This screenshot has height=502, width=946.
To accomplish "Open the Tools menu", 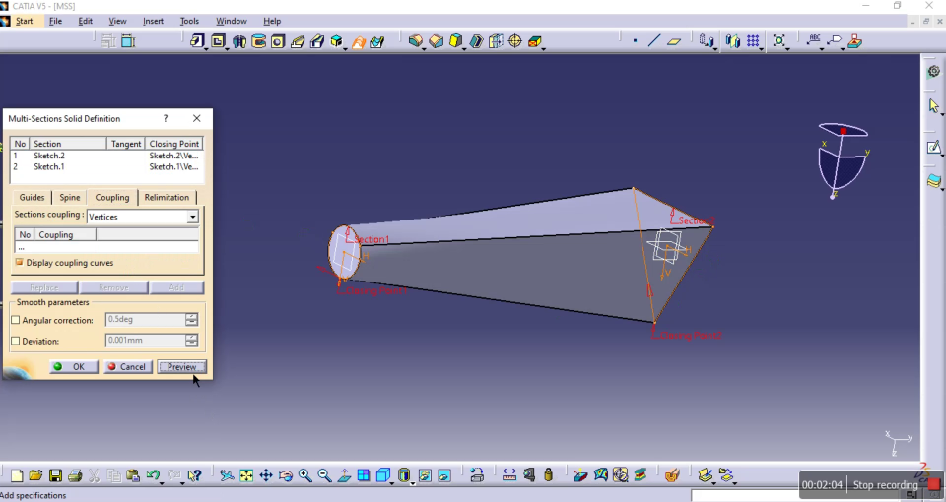I will [189, 21].
